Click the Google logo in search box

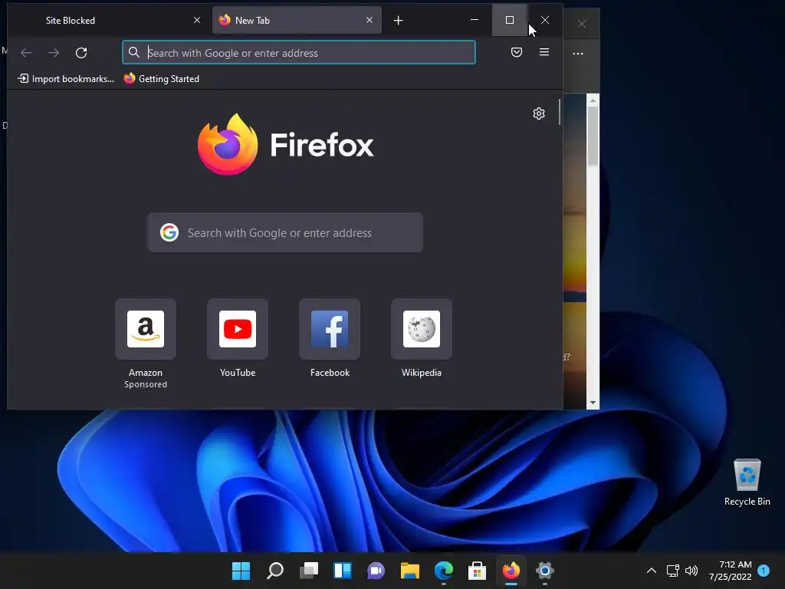[169, 232]
